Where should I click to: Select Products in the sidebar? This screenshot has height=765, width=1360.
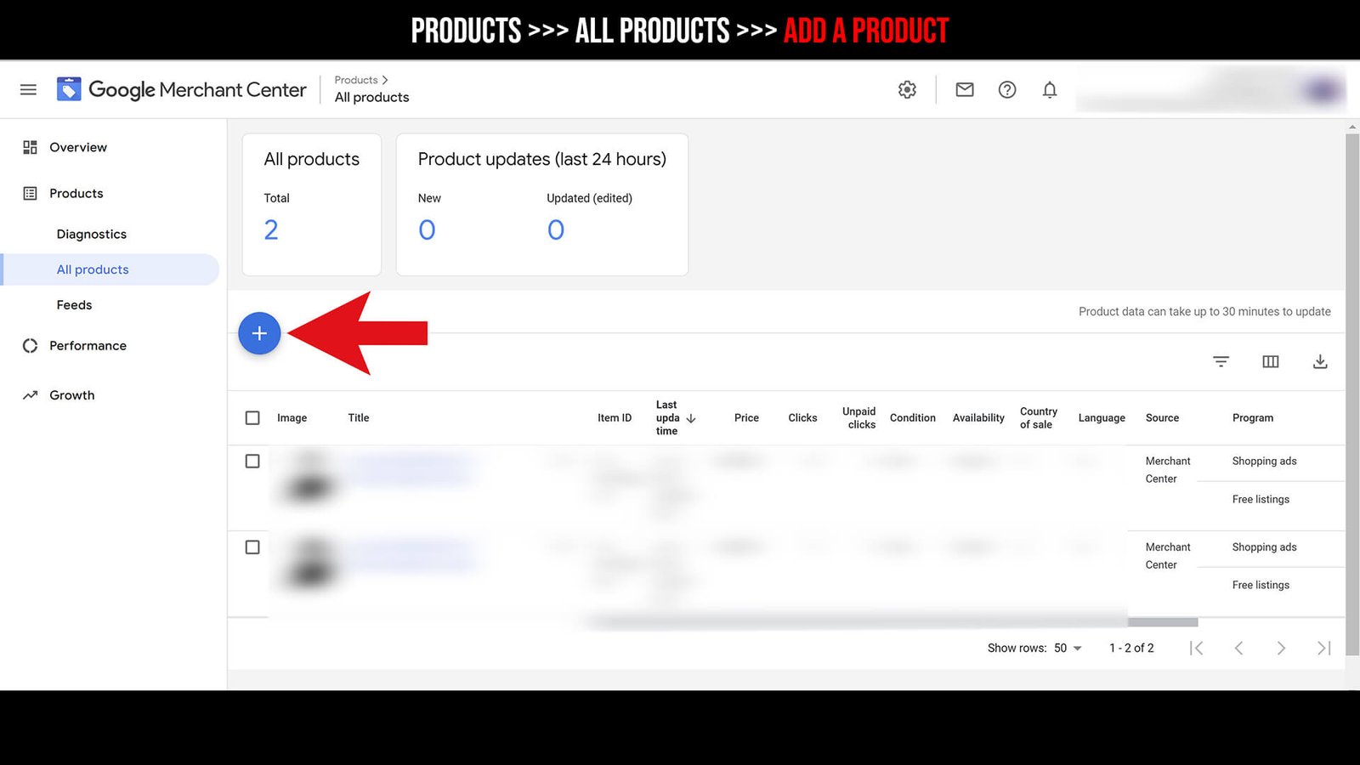click(76, 193)
